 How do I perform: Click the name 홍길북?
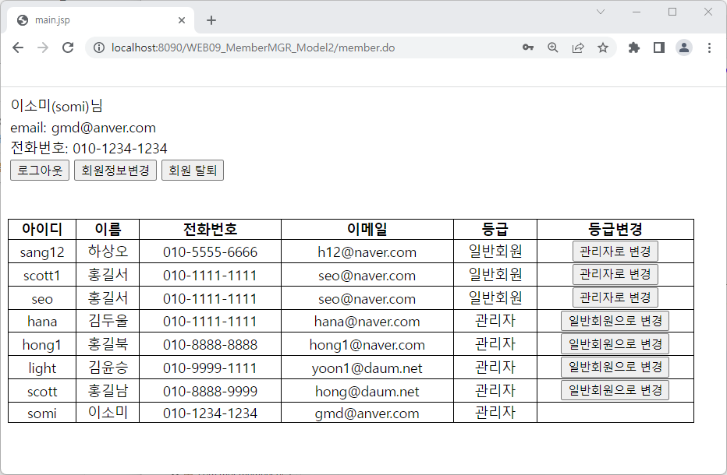(108, 344)
